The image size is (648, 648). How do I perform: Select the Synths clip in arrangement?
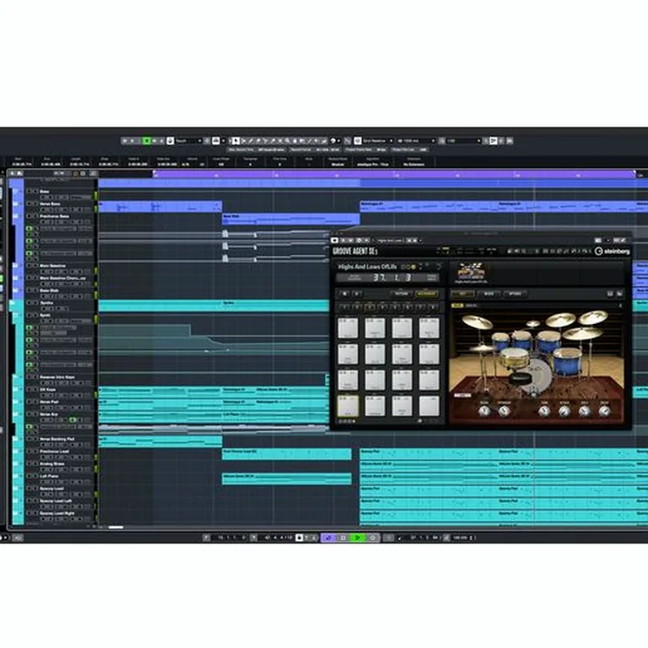pyautogui.click(x=213, y=306)
